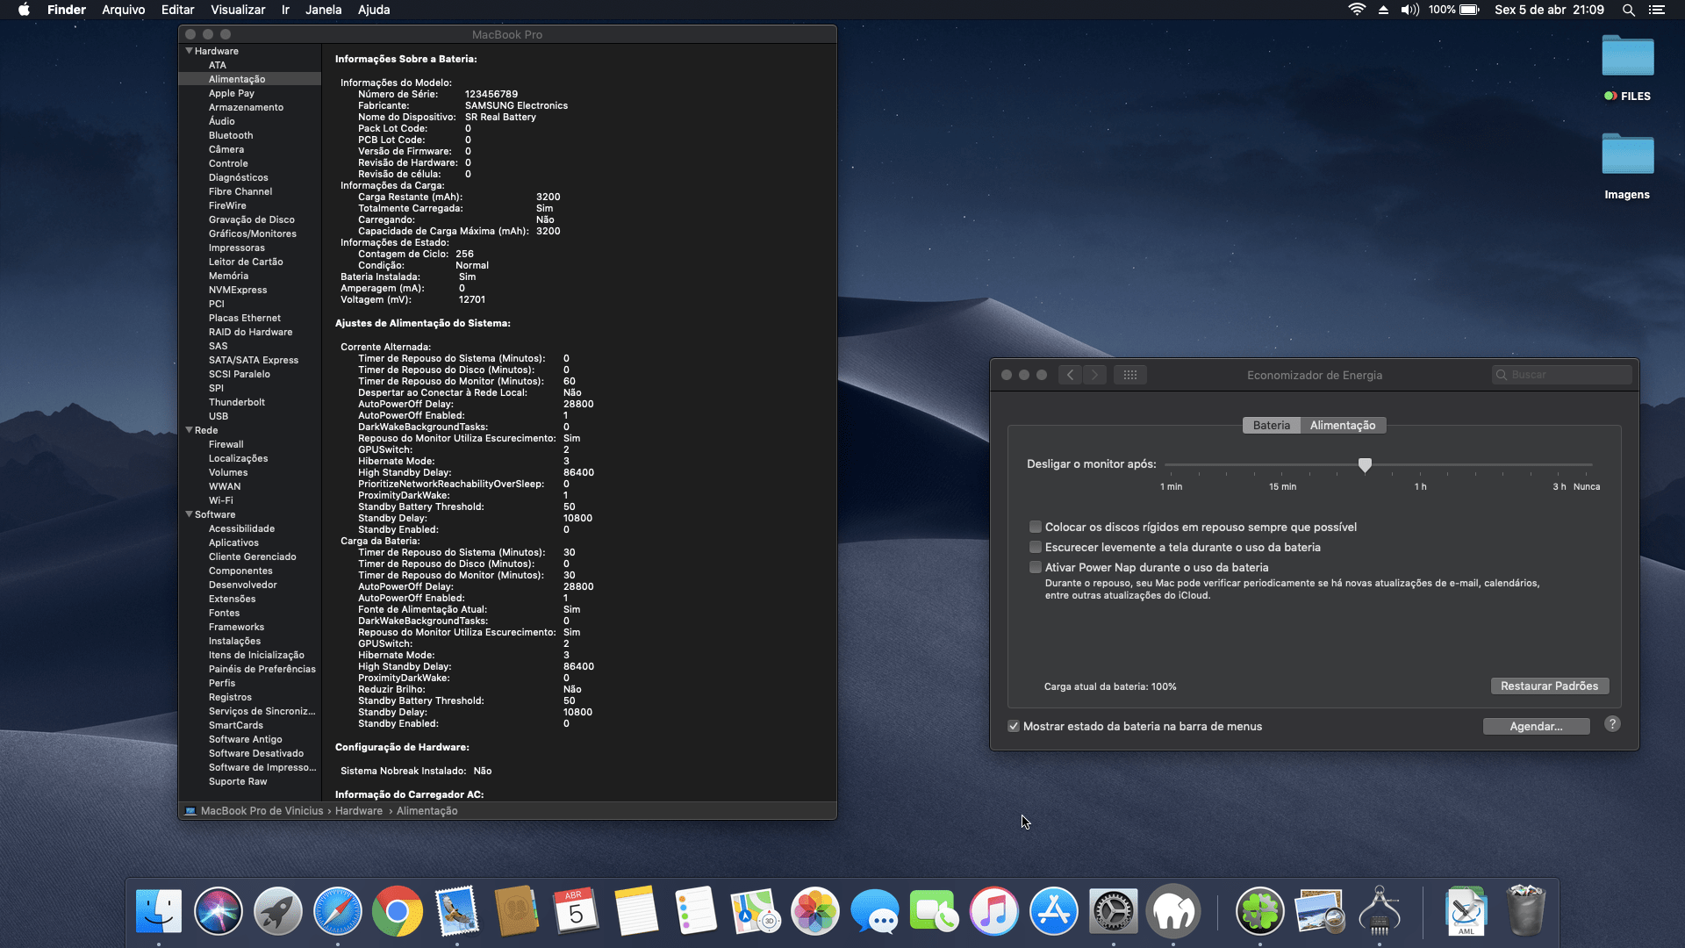Click the back arrow in Energy Saver toolbar
Screen dimensions: 1685x948
click(x=1070, y=375)
